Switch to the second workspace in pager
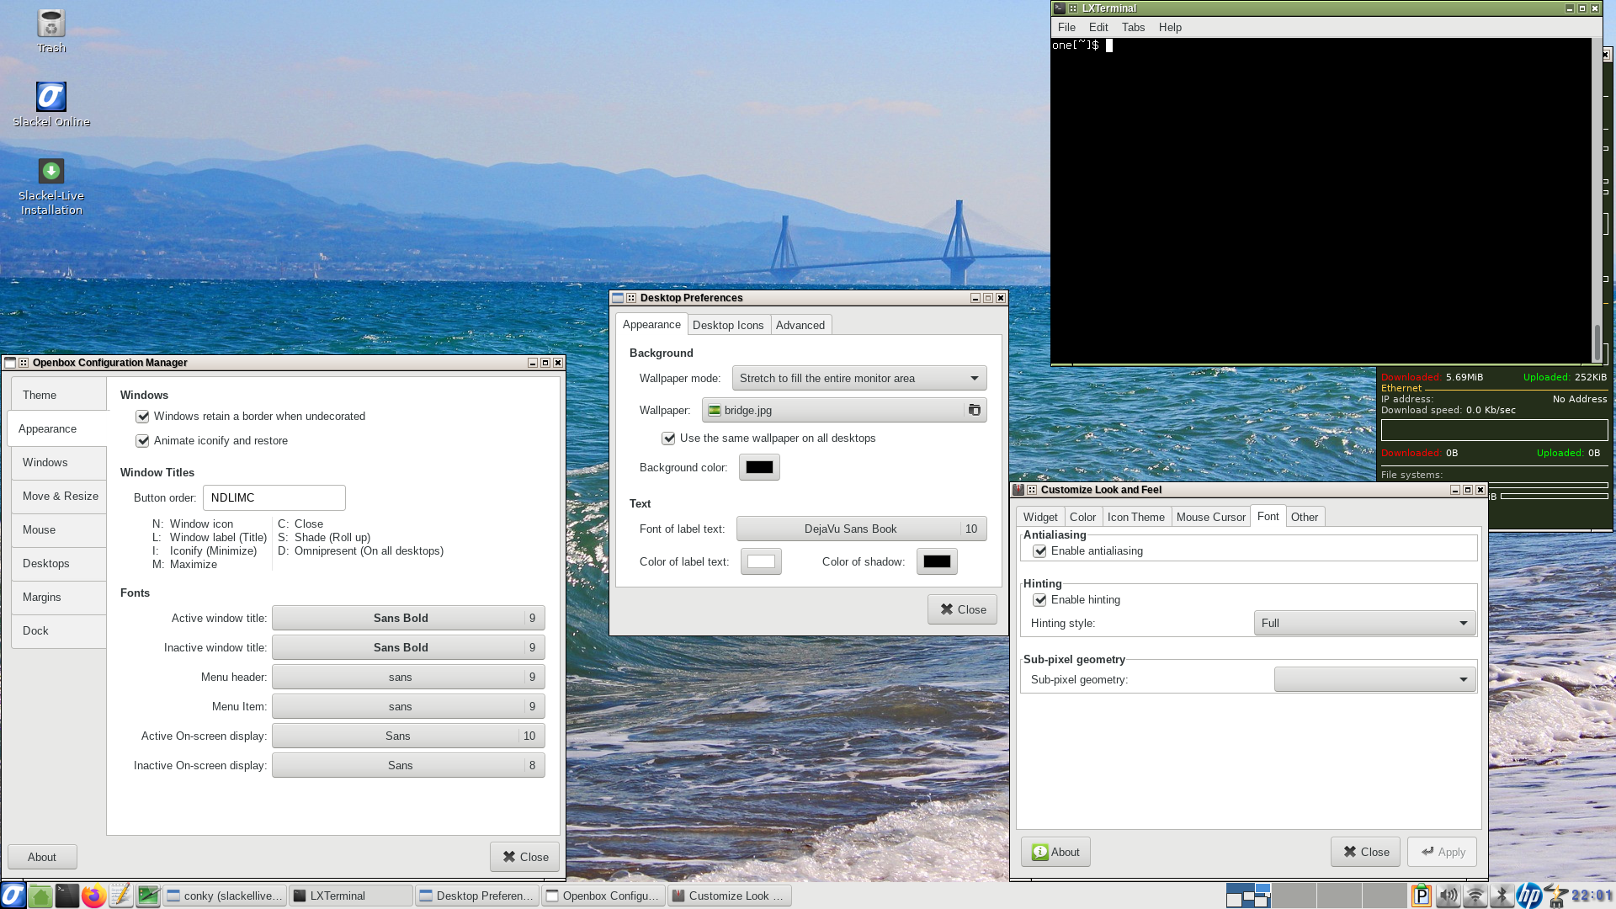This screenshot has width=1616, height=909. click(x=1294, y=896)
